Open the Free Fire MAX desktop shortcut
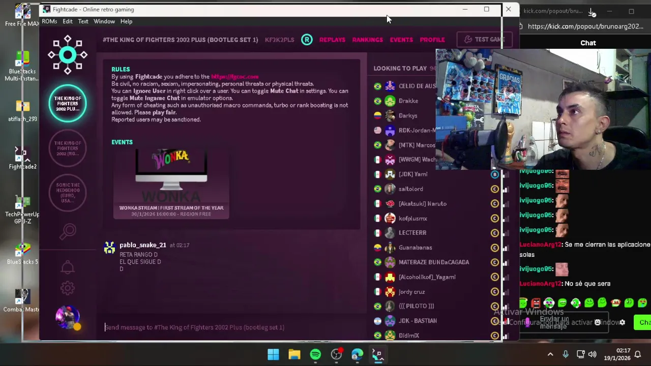Viewport: 651px width, 366px height. [22, 15]
